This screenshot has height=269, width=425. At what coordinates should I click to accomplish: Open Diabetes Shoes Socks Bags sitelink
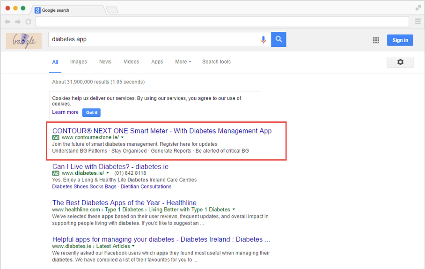pos(84,187)
